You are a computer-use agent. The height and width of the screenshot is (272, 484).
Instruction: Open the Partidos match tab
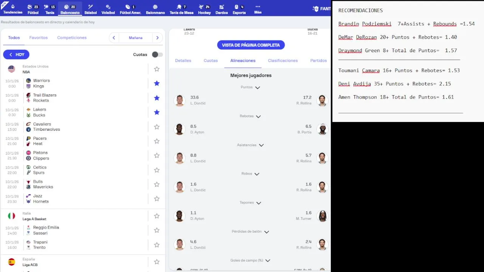tap(318, 60)
